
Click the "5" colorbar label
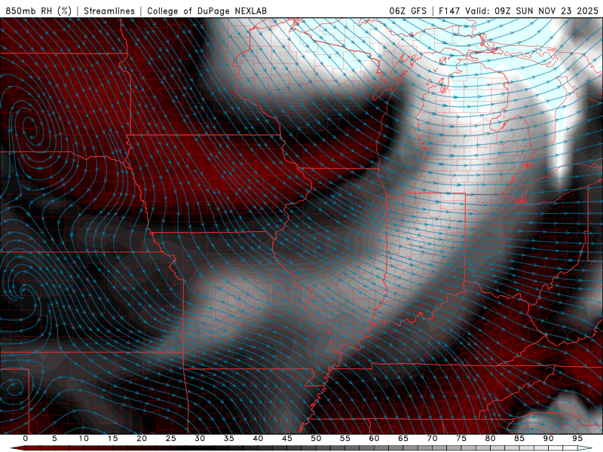tap(54, 438)
